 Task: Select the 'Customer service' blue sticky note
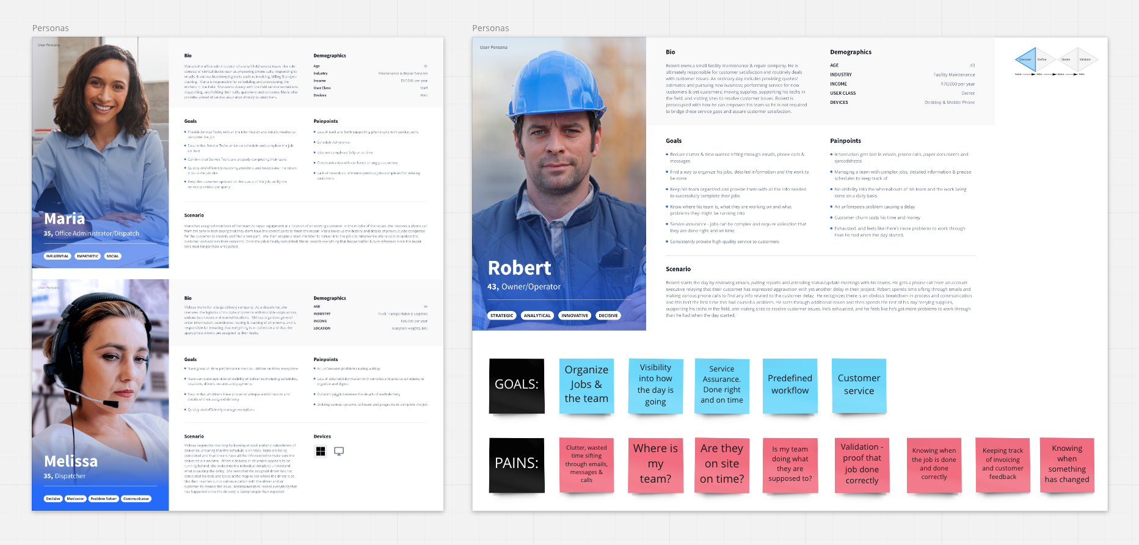[x=859, y=385]
